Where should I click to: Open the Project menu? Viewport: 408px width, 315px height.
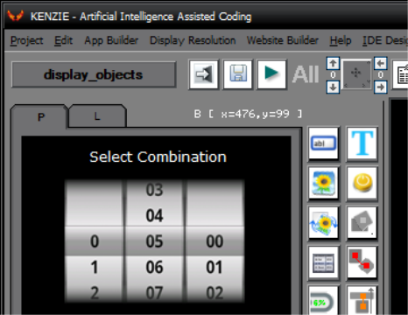pos(26,40)
